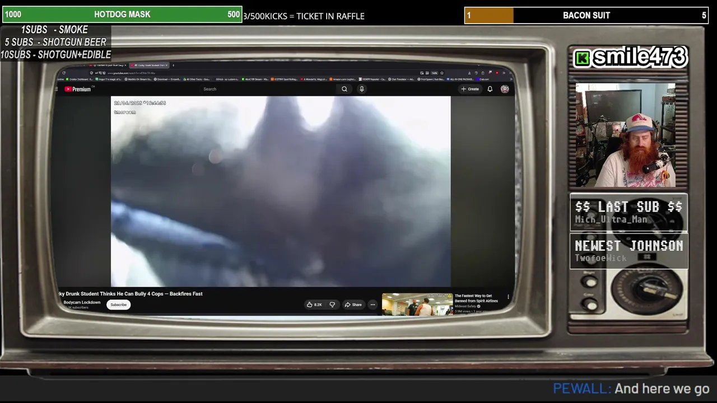Open the Creator Dashboard bookmark
This screenshot has height=403, width=717.
tap(79, 79)
